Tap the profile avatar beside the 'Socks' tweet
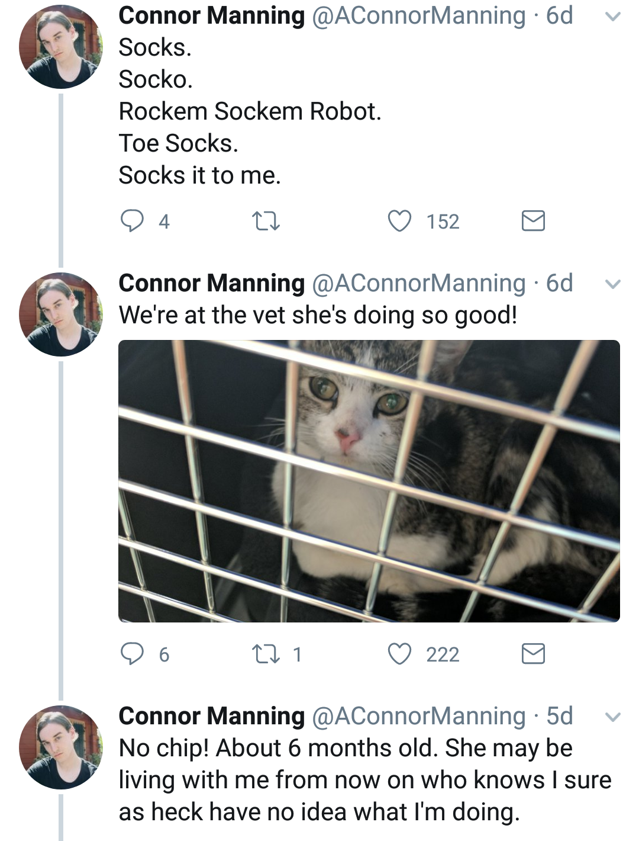639x841 pixels. 60,47
